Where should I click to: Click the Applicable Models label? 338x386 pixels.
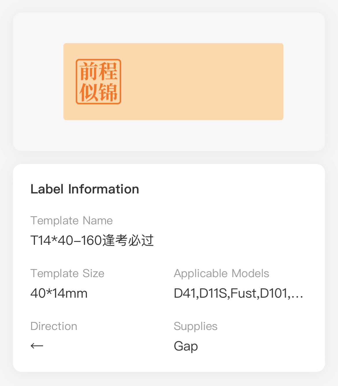pos(221,273)
